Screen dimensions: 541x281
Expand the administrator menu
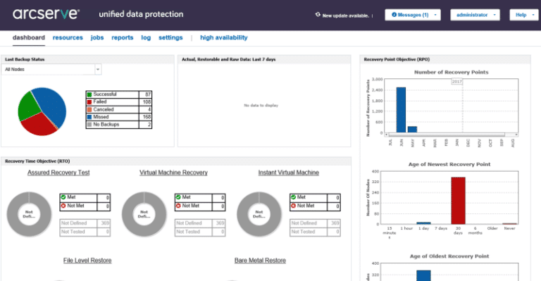475,15
